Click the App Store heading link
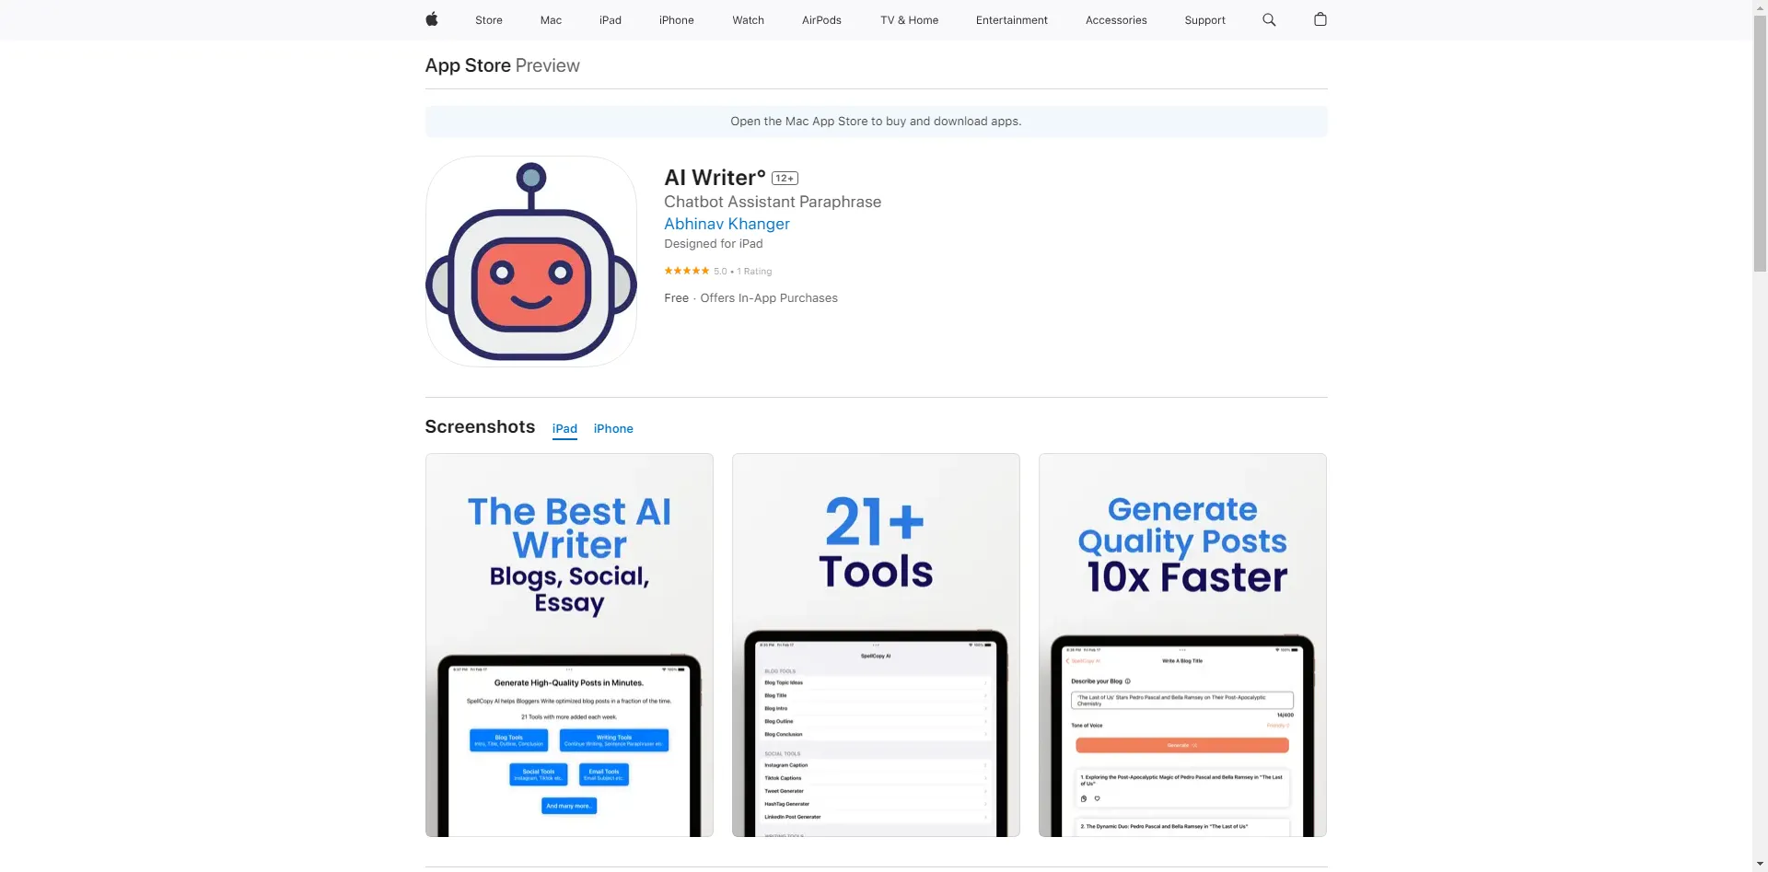 (468, 65)
